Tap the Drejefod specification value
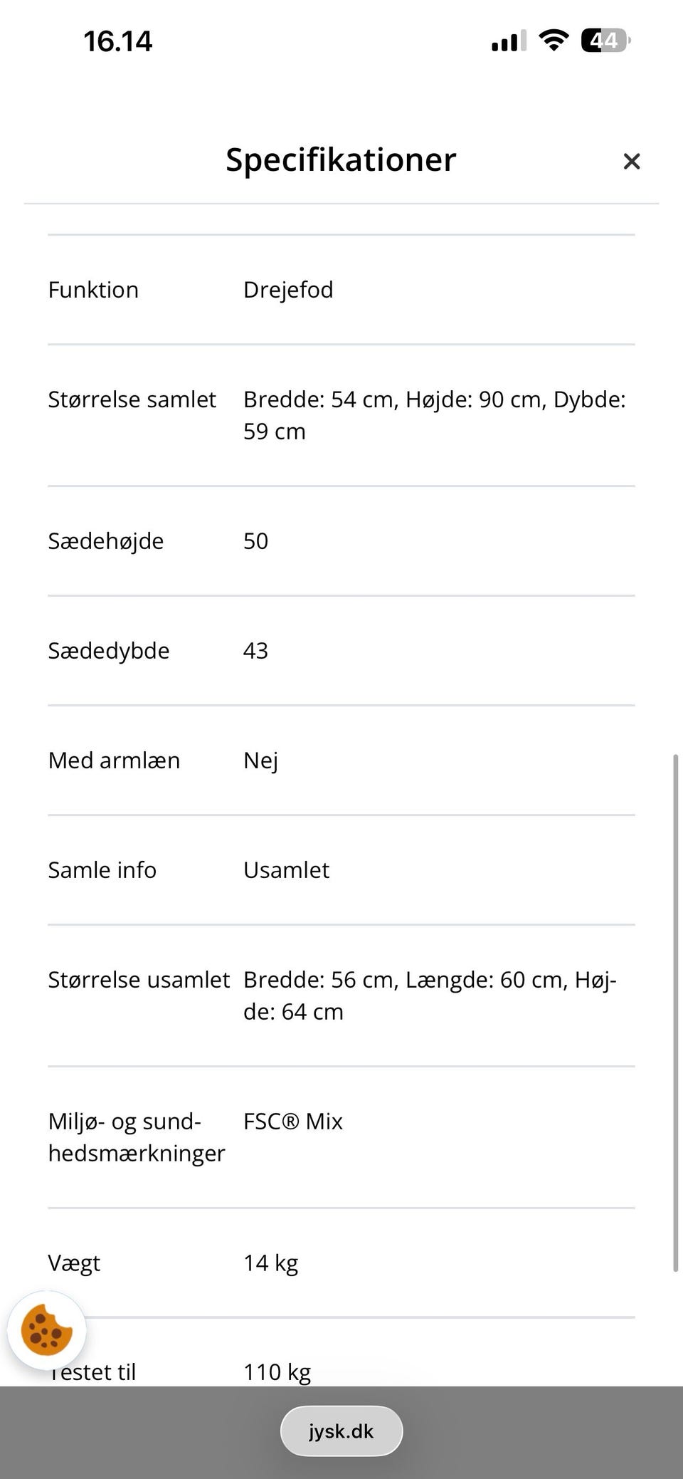This screenshot has height=1479, width=683. (288, 289)
